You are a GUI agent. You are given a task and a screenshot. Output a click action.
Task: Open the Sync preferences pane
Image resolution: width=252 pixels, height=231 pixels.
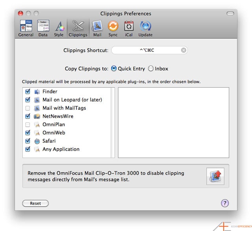coord(113,28)
